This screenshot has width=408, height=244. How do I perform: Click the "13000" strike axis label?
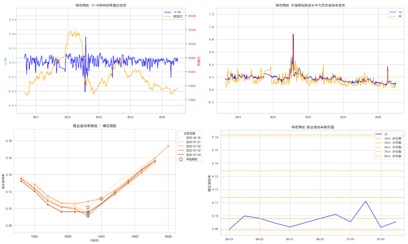click(34, 236)
